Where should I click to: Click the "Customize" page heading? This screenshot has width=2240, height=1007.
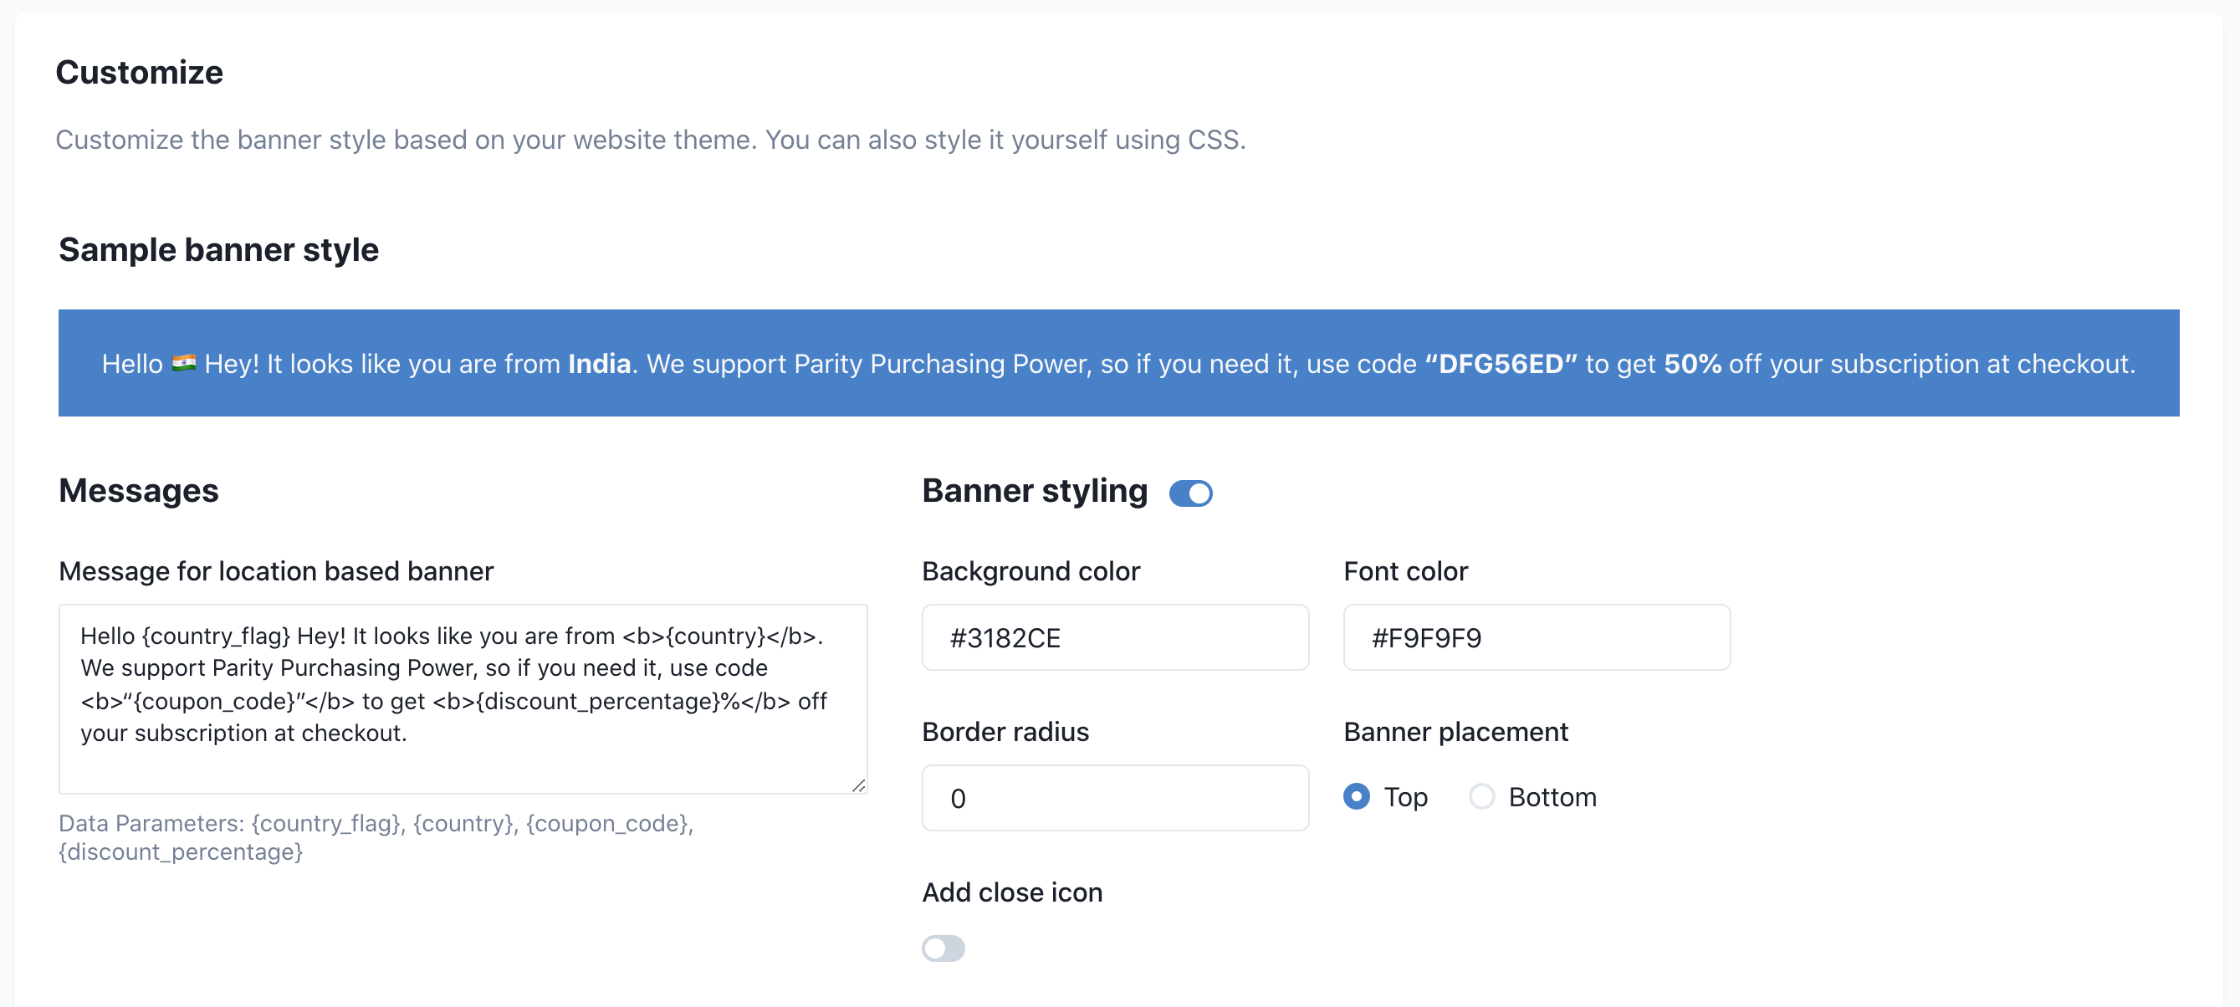(x=139, y=72)
